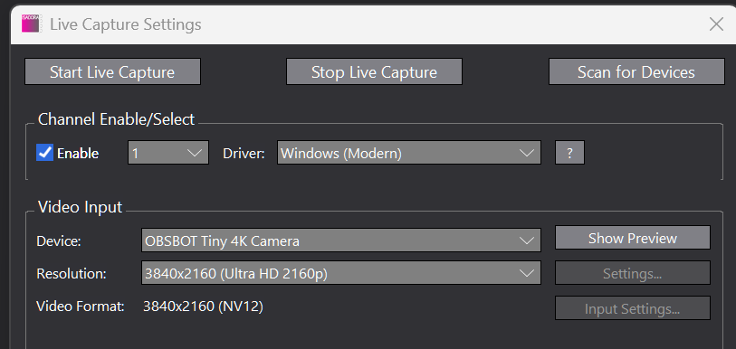The height and width of the screenshot is (349, 736).
Task: Open the channel number dropdown showing 1
Action: (x=168, y=153)
